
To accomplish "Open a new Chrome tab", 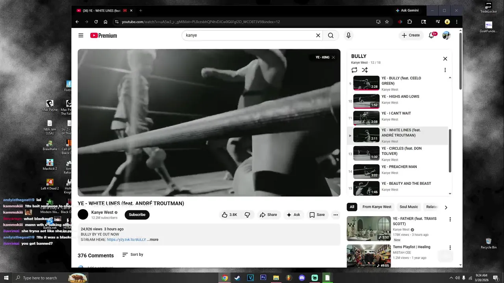I will tap(141, 11).
